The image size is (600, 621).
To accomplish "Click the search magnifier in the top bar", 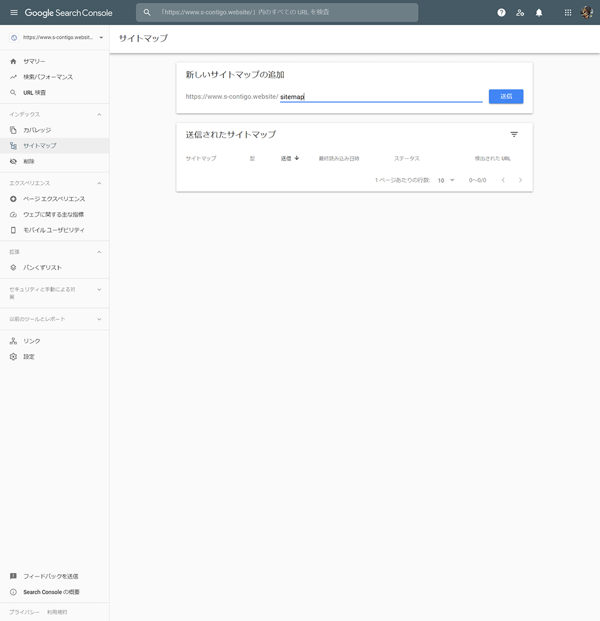I will 147,12.
